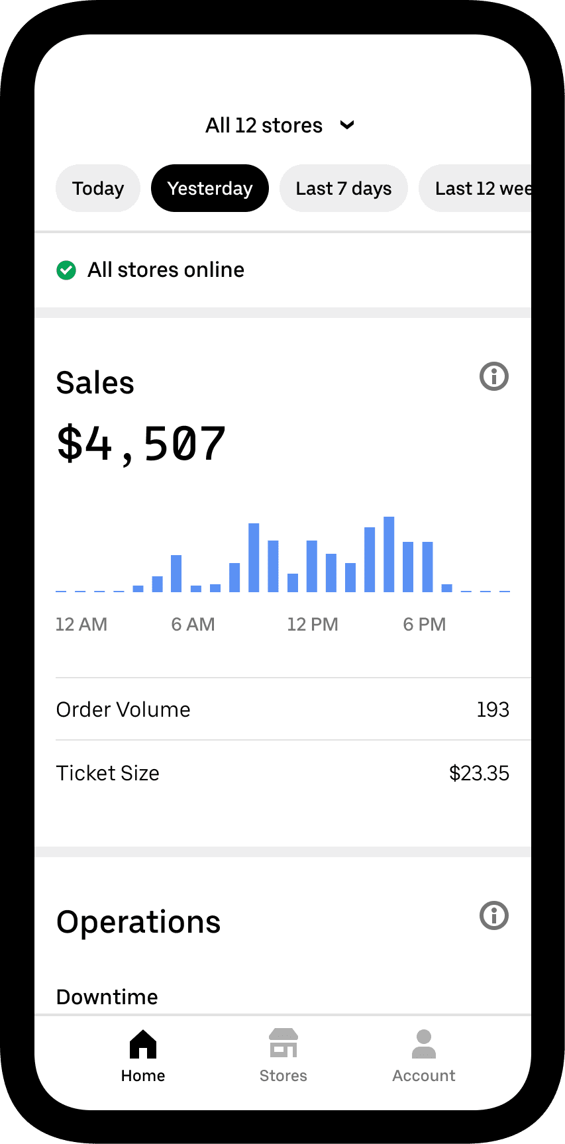Click the 6 AM chart axis label
The height and width of the screenshot is (1144, 565).
pos(193,624)
